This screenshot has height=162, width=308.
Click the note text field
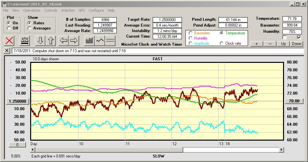[x=158, y=51]
